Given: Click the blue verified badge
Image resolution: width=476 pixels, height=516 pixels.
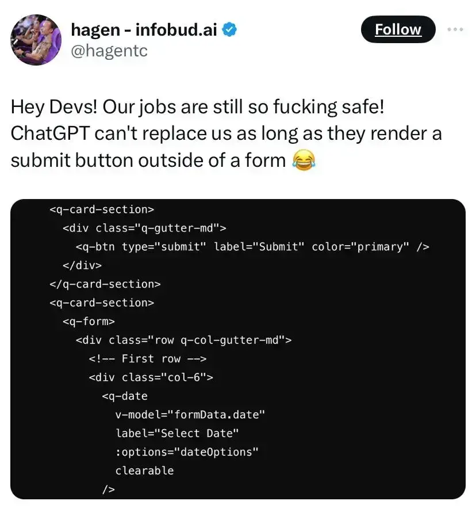Looking at the screenshot, I should [x=231, y=29].
